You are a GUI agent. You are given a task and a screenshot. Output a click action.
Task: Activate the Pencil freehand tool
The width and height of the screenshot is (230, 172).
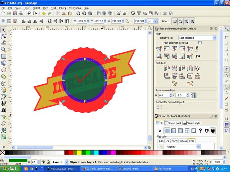pos(4,90)
